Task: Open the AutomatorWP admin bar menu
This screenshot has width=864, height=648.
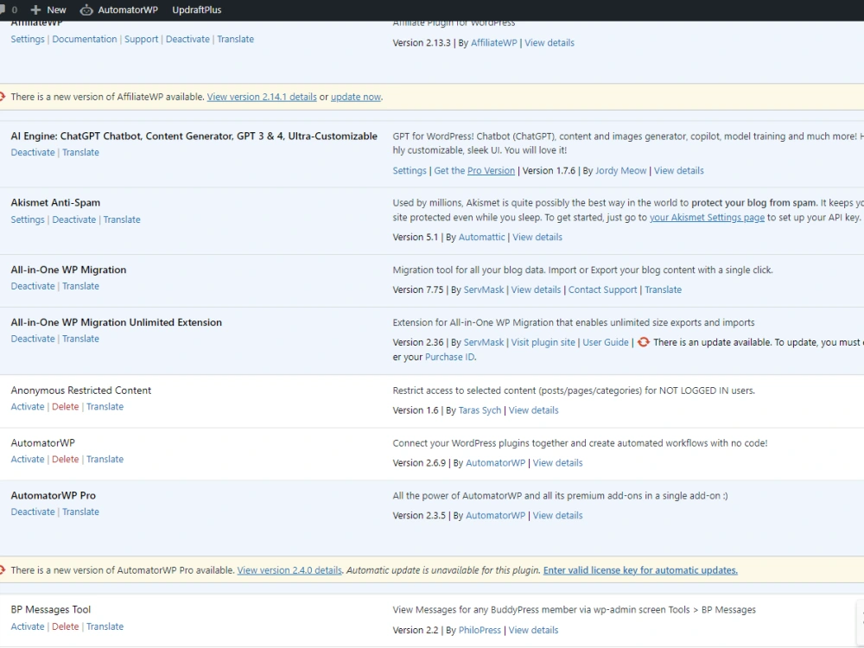Action: pyautogui.click(x=119, y=10)
